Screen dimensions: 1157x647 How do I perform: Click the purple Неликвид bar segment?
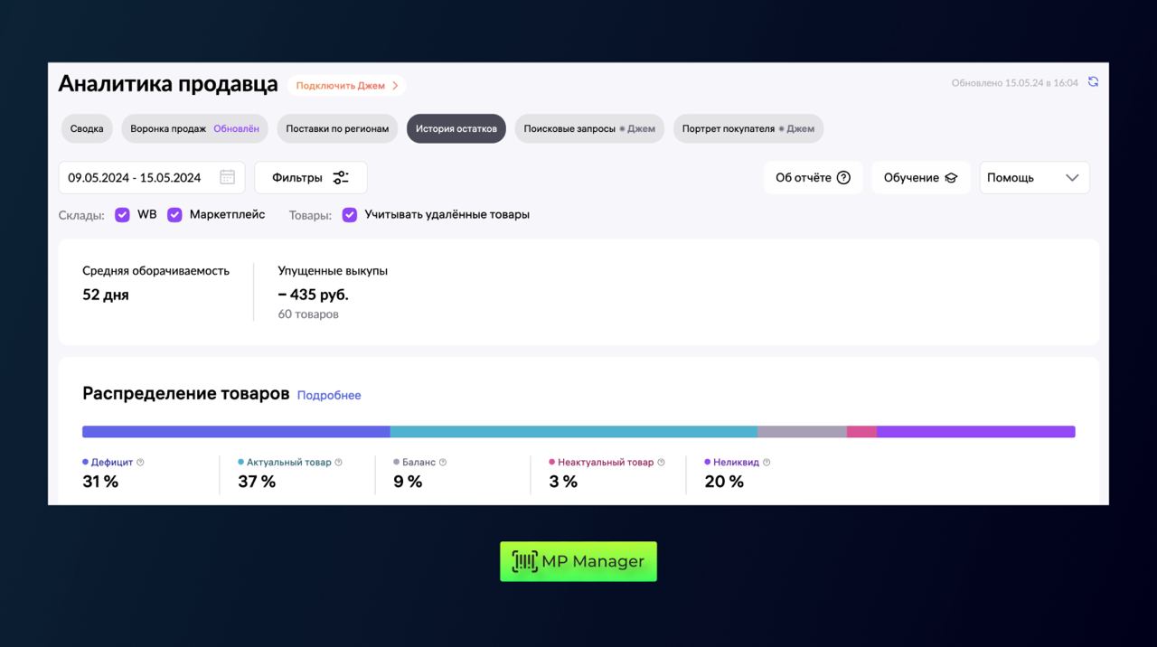pos(975,432)
